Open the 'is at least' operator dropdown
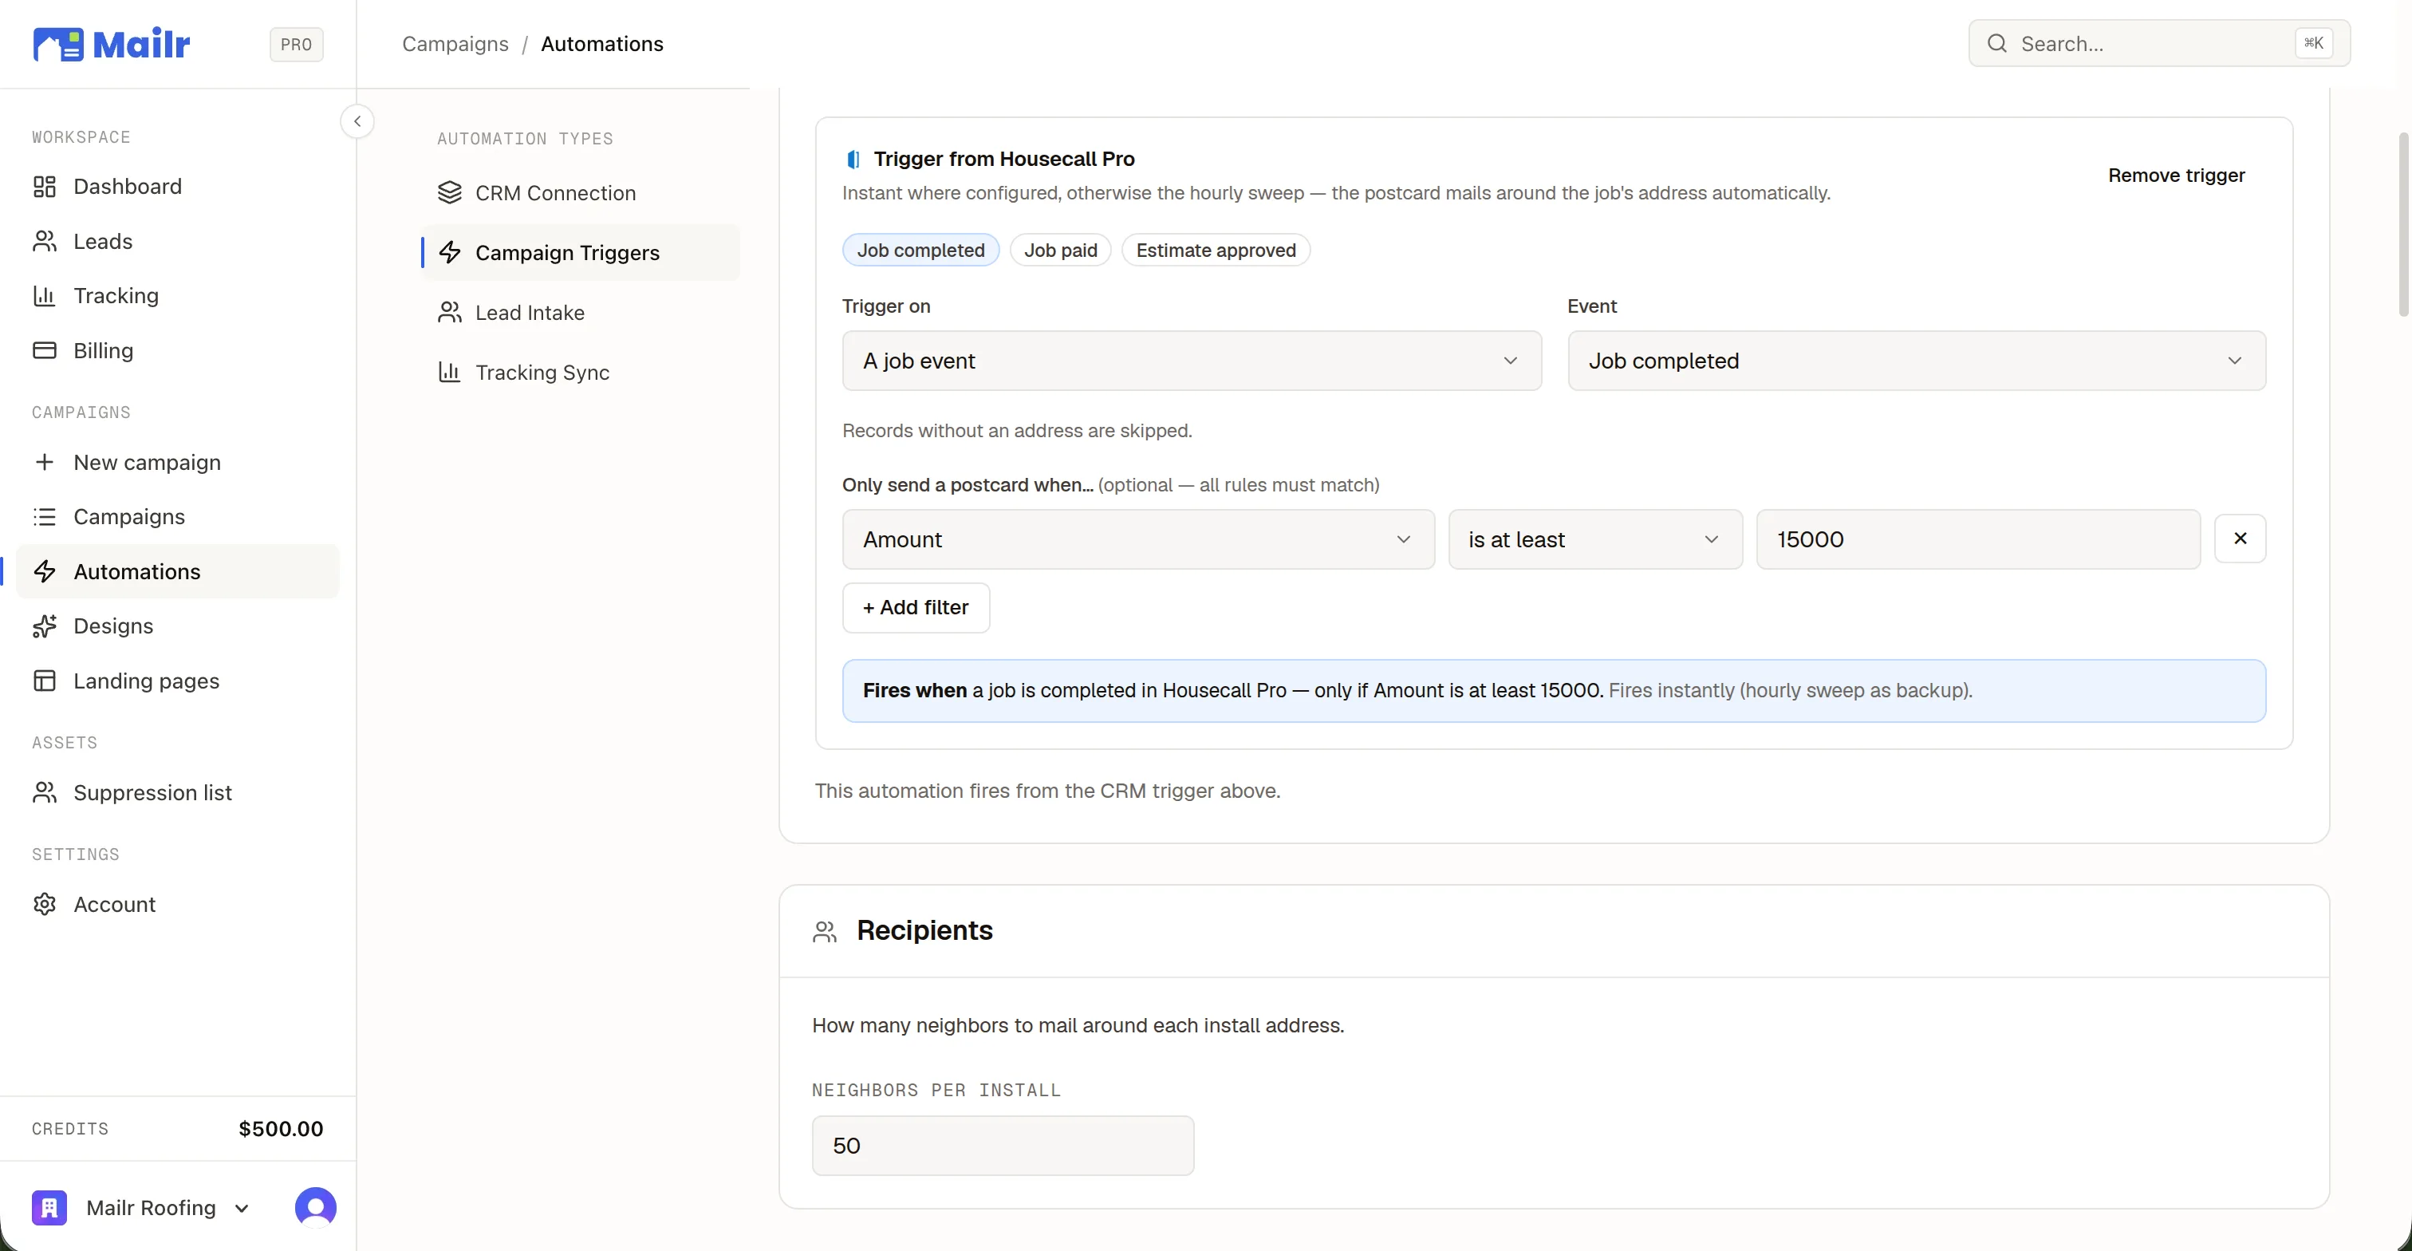Screen dimensions: 2412x1251 (x=1594, y=539)
